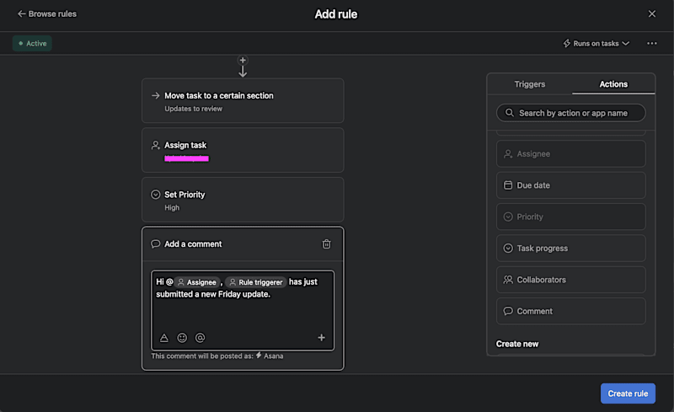This screenshot has height=412, width=674.
Task: Switch to the Actions tab
Action: click(x=613, y=84)
